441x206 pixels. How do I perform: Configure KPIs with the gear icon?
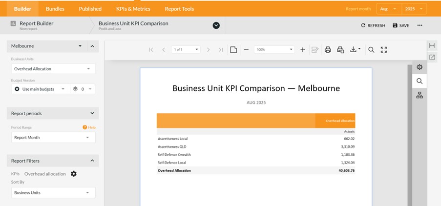[x=74, y=174]
